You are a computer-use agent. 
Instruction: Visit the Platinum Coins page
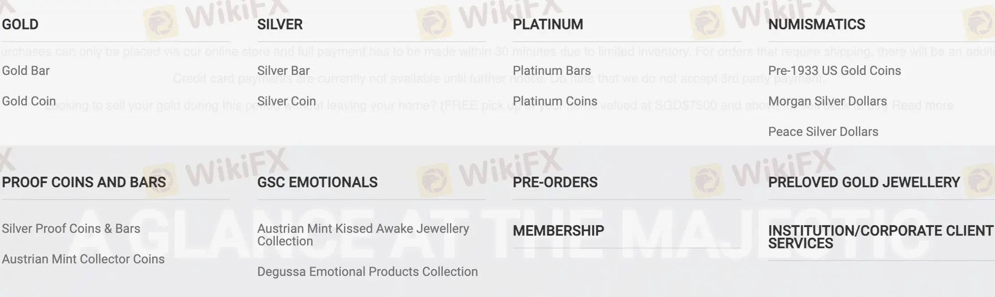pyautogui.click(x=555, y=101)
